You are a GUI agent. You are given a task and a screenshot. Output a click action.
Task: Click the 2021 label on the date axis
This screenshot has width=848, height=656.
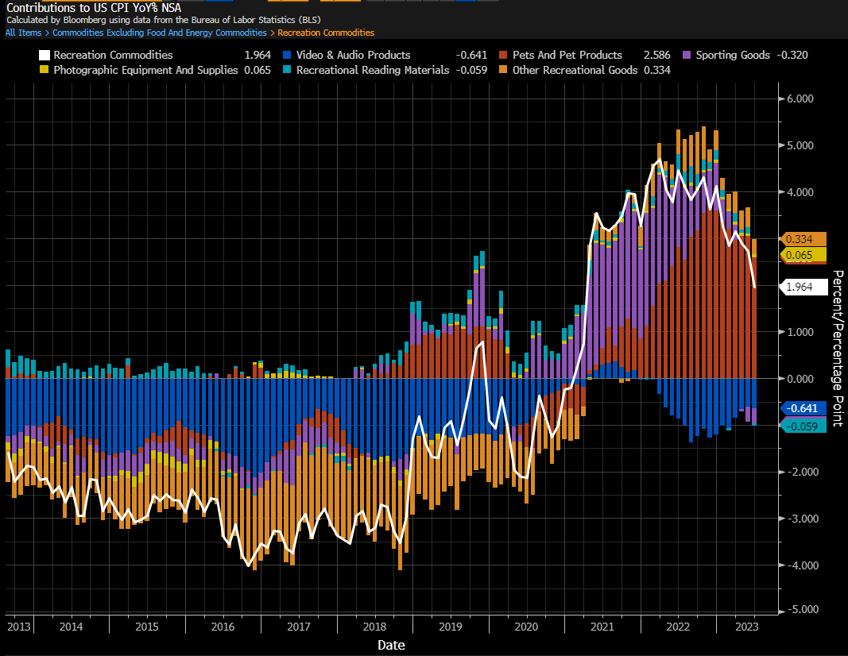pos(602,627)
